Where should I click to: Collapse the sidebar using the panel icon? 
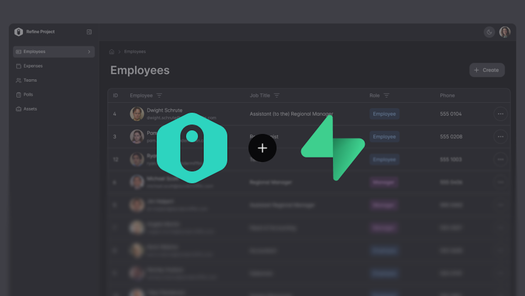click(x=89, y=32)
